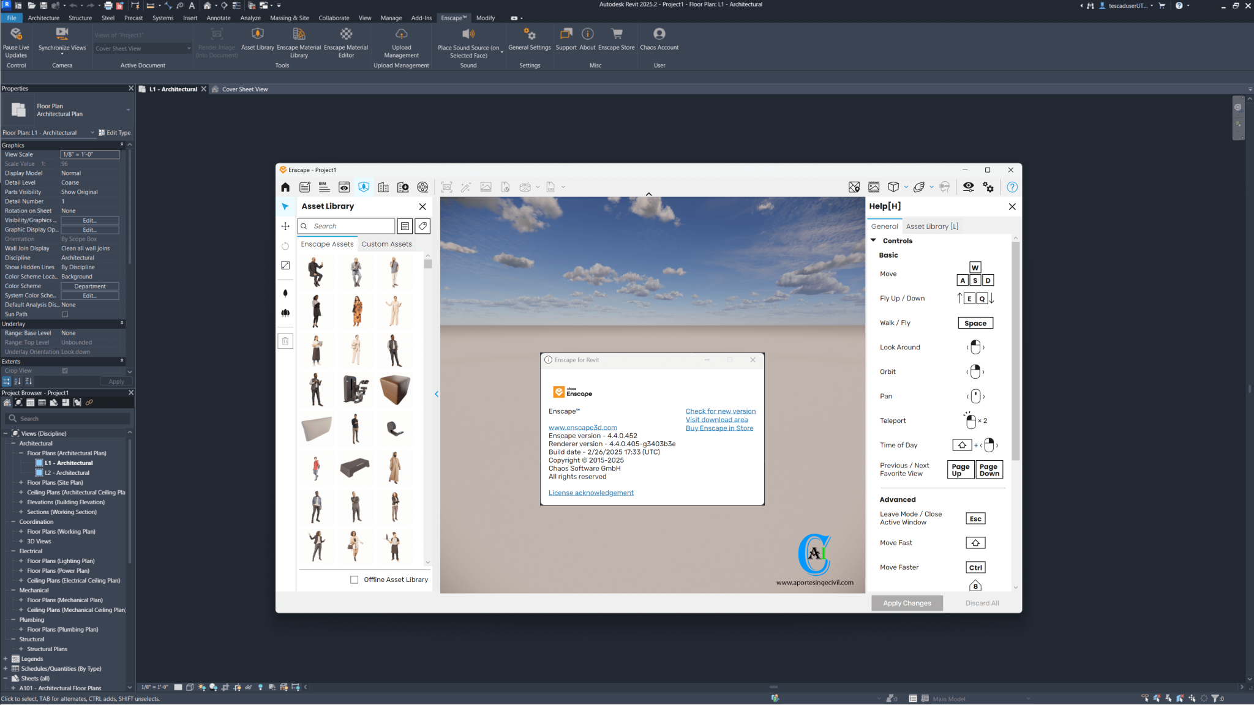Switch to Custom Assets tab
The height and width of the screenshot is (705, 1254).
point(386,244)
